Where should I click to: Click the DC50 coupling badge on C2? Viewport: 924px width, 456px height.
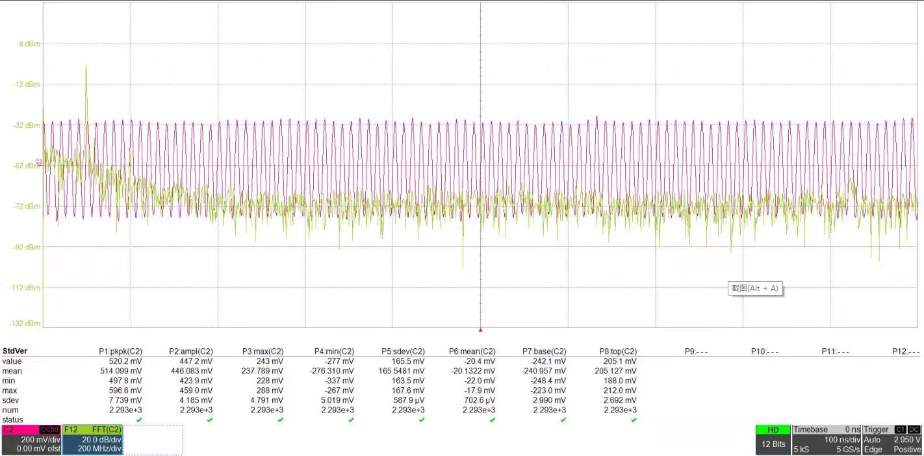click(50, 429)
